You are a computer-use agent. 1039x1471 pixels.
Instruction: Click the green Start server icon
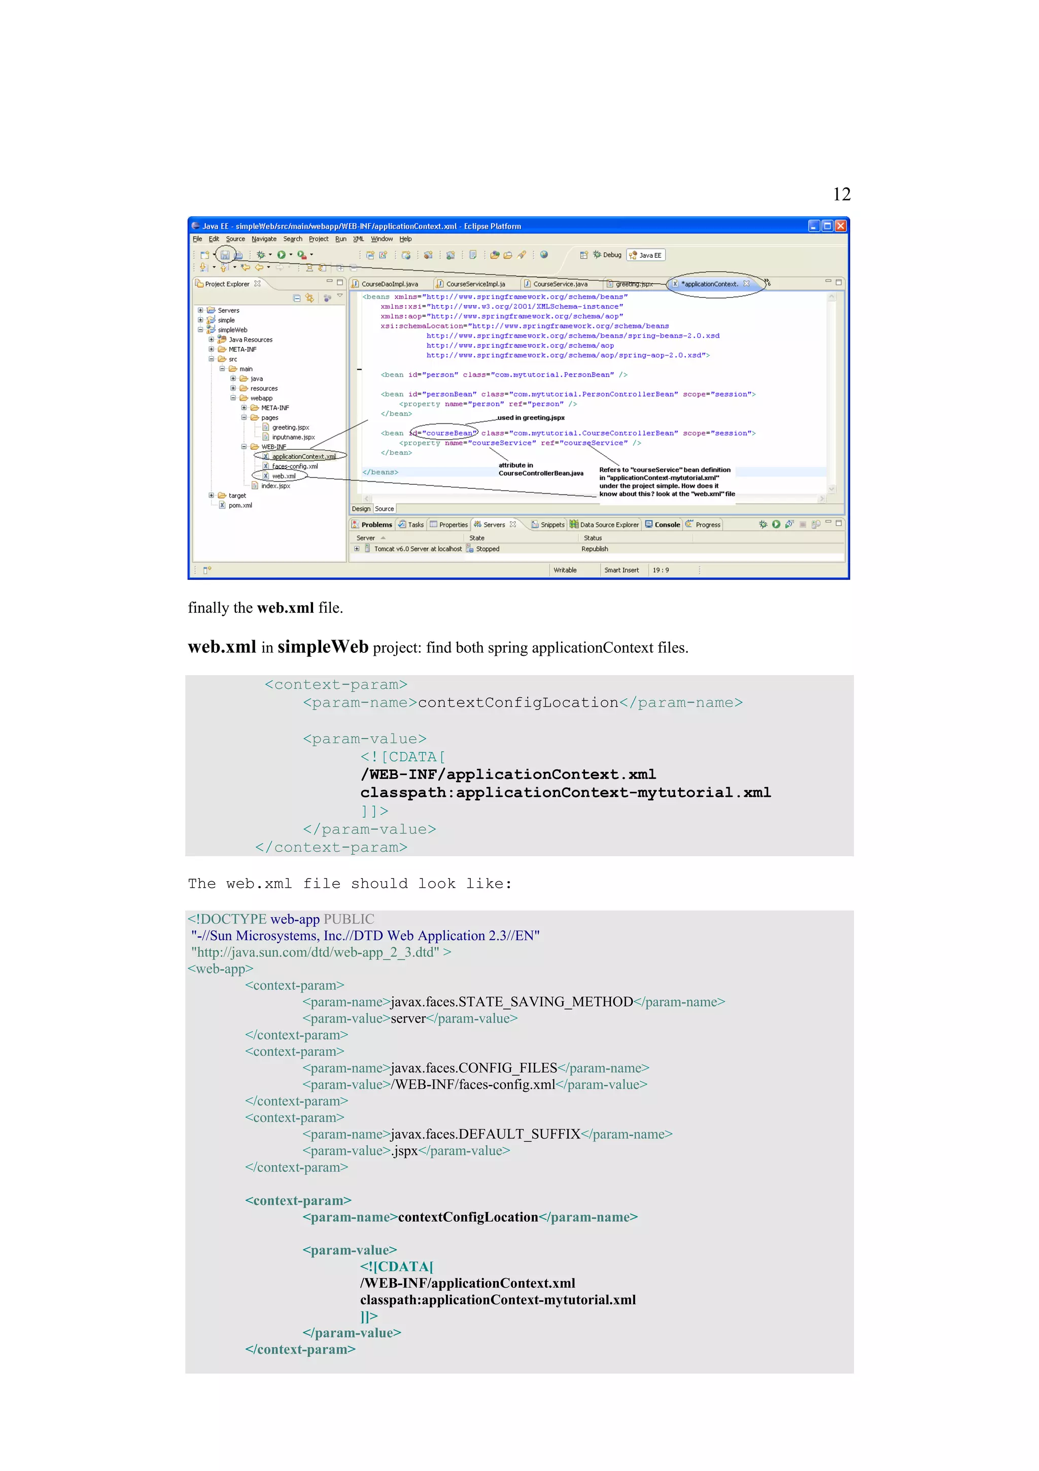click(x=776, y=524)
